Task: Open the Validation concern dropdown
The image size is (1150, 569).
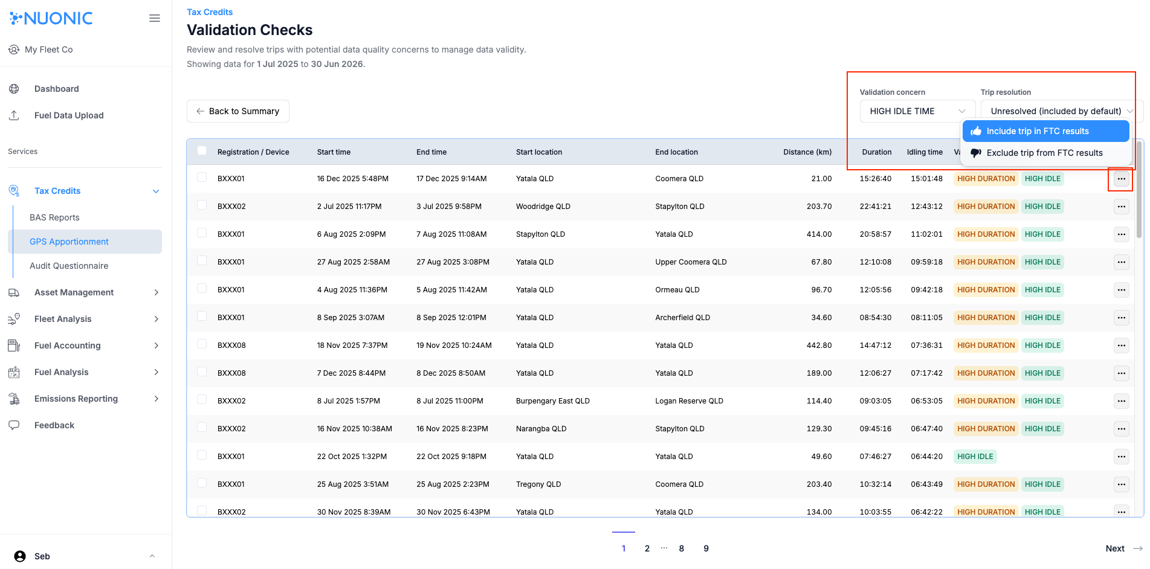Action: [917, 111]
